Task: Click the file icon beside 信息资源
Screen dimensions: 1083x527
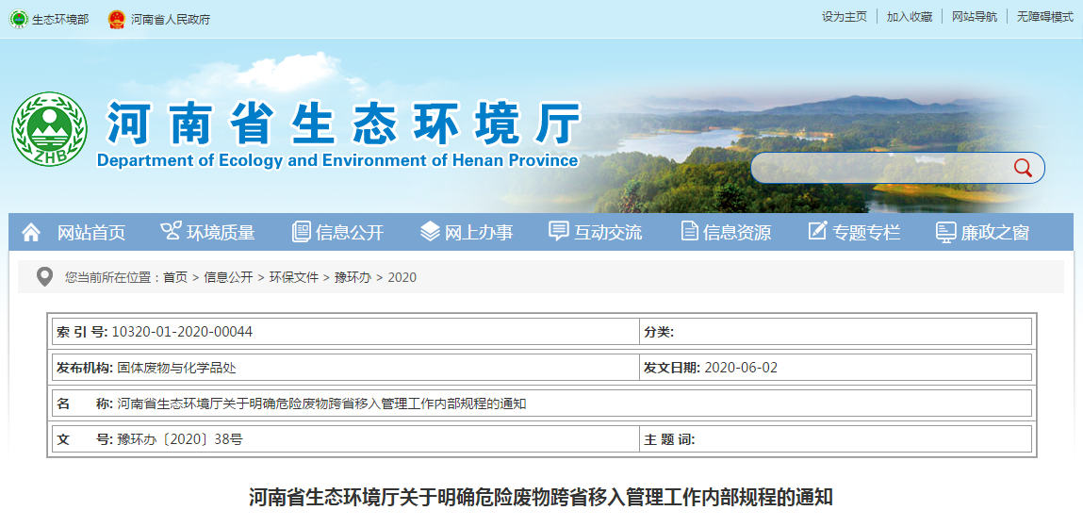Action: [689, 231]
